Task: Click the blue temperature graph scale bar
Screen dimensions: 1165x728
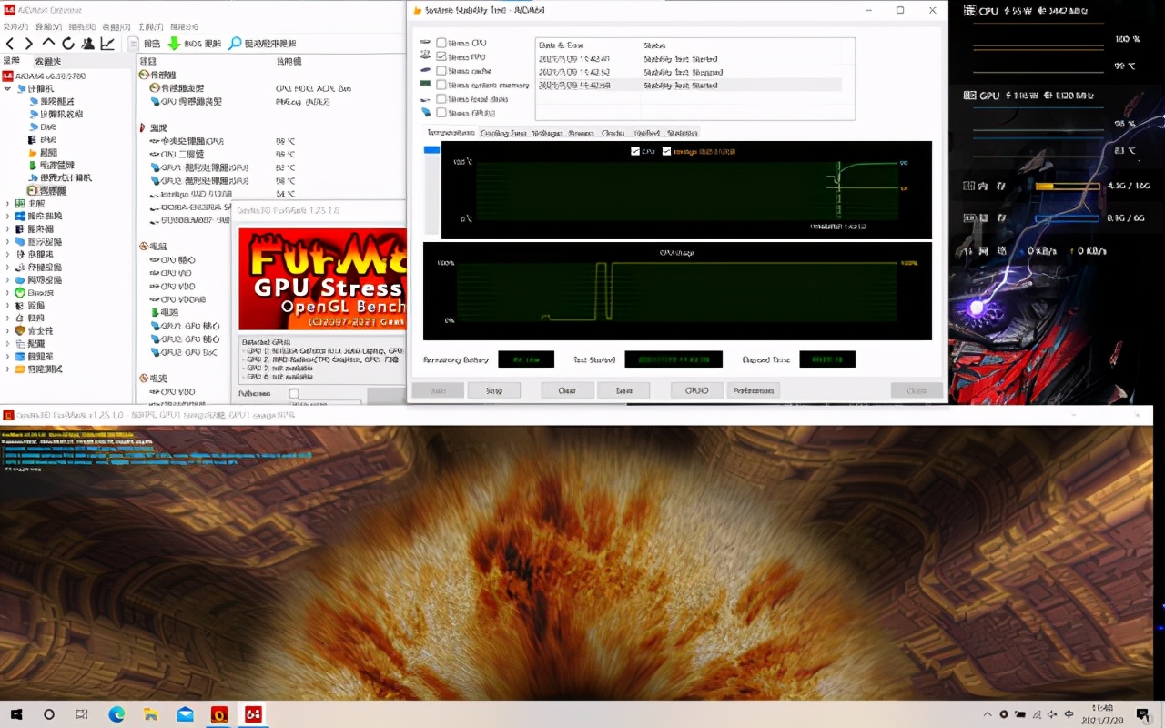Action: pyautogui.click(x=431, y=150)
